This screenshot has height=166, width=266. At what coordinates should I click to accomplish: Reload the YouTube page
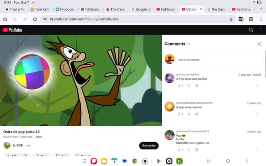coord(35,19)
